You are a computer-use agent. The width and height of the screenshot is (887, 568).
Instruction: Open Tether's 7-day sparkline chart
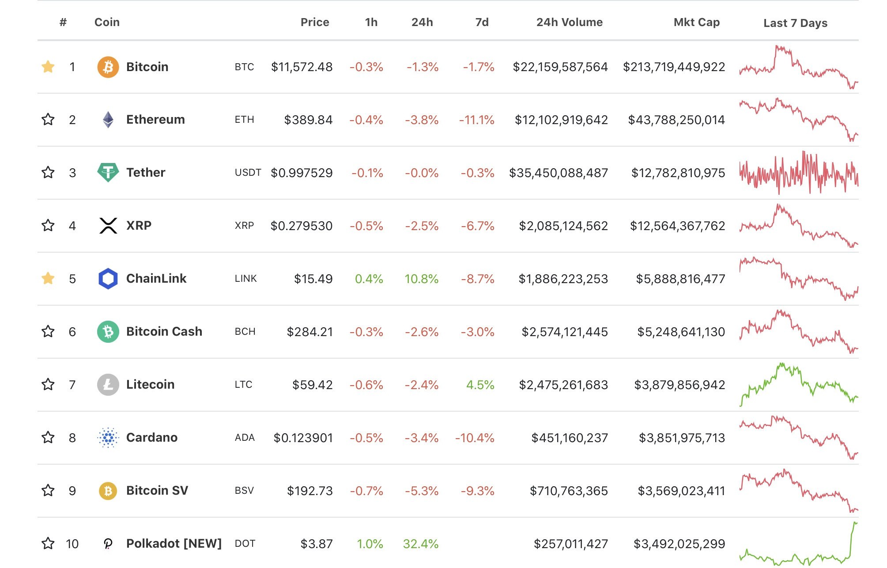pyautogui.click(x=799, y=173)
